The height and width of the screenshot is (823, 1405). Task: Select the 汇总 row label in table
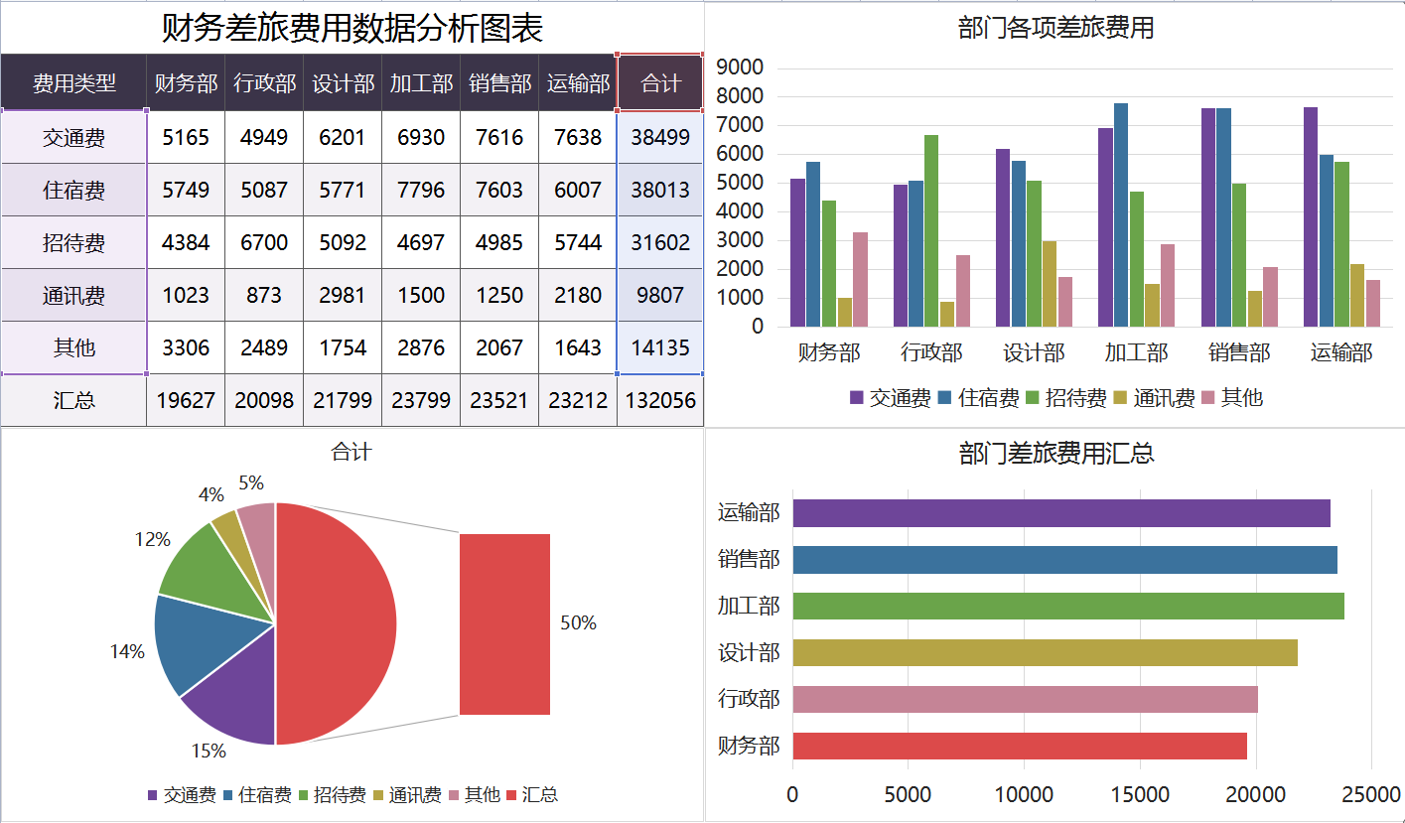pyautogui.click(x=73, y=401)
